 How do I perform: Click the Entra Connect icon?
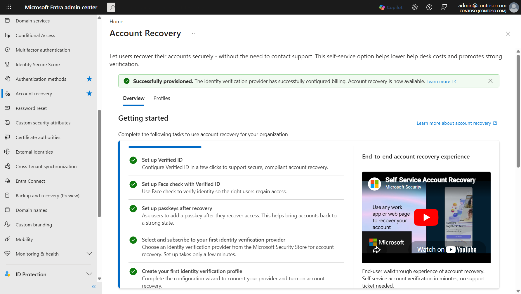[x=7, y=181]
